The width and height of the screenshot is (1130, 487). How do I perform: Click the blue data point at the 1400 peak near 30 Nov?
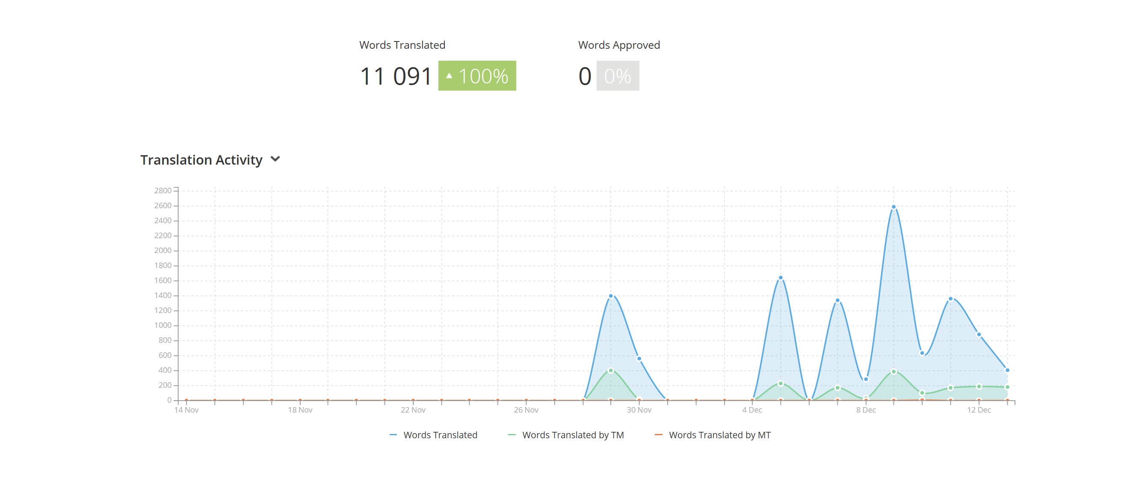(x=611, y=296)
